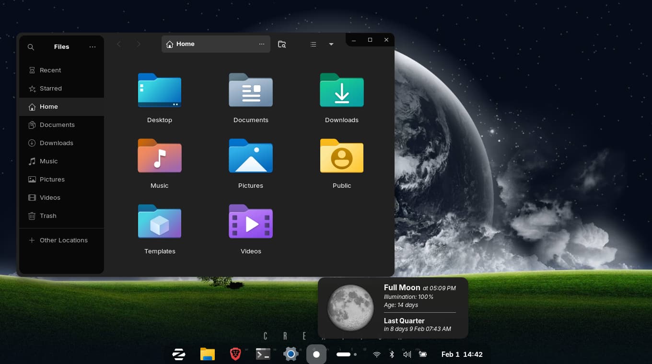
Task: Select Recent in the sidebar
Action: pos(50,70)
